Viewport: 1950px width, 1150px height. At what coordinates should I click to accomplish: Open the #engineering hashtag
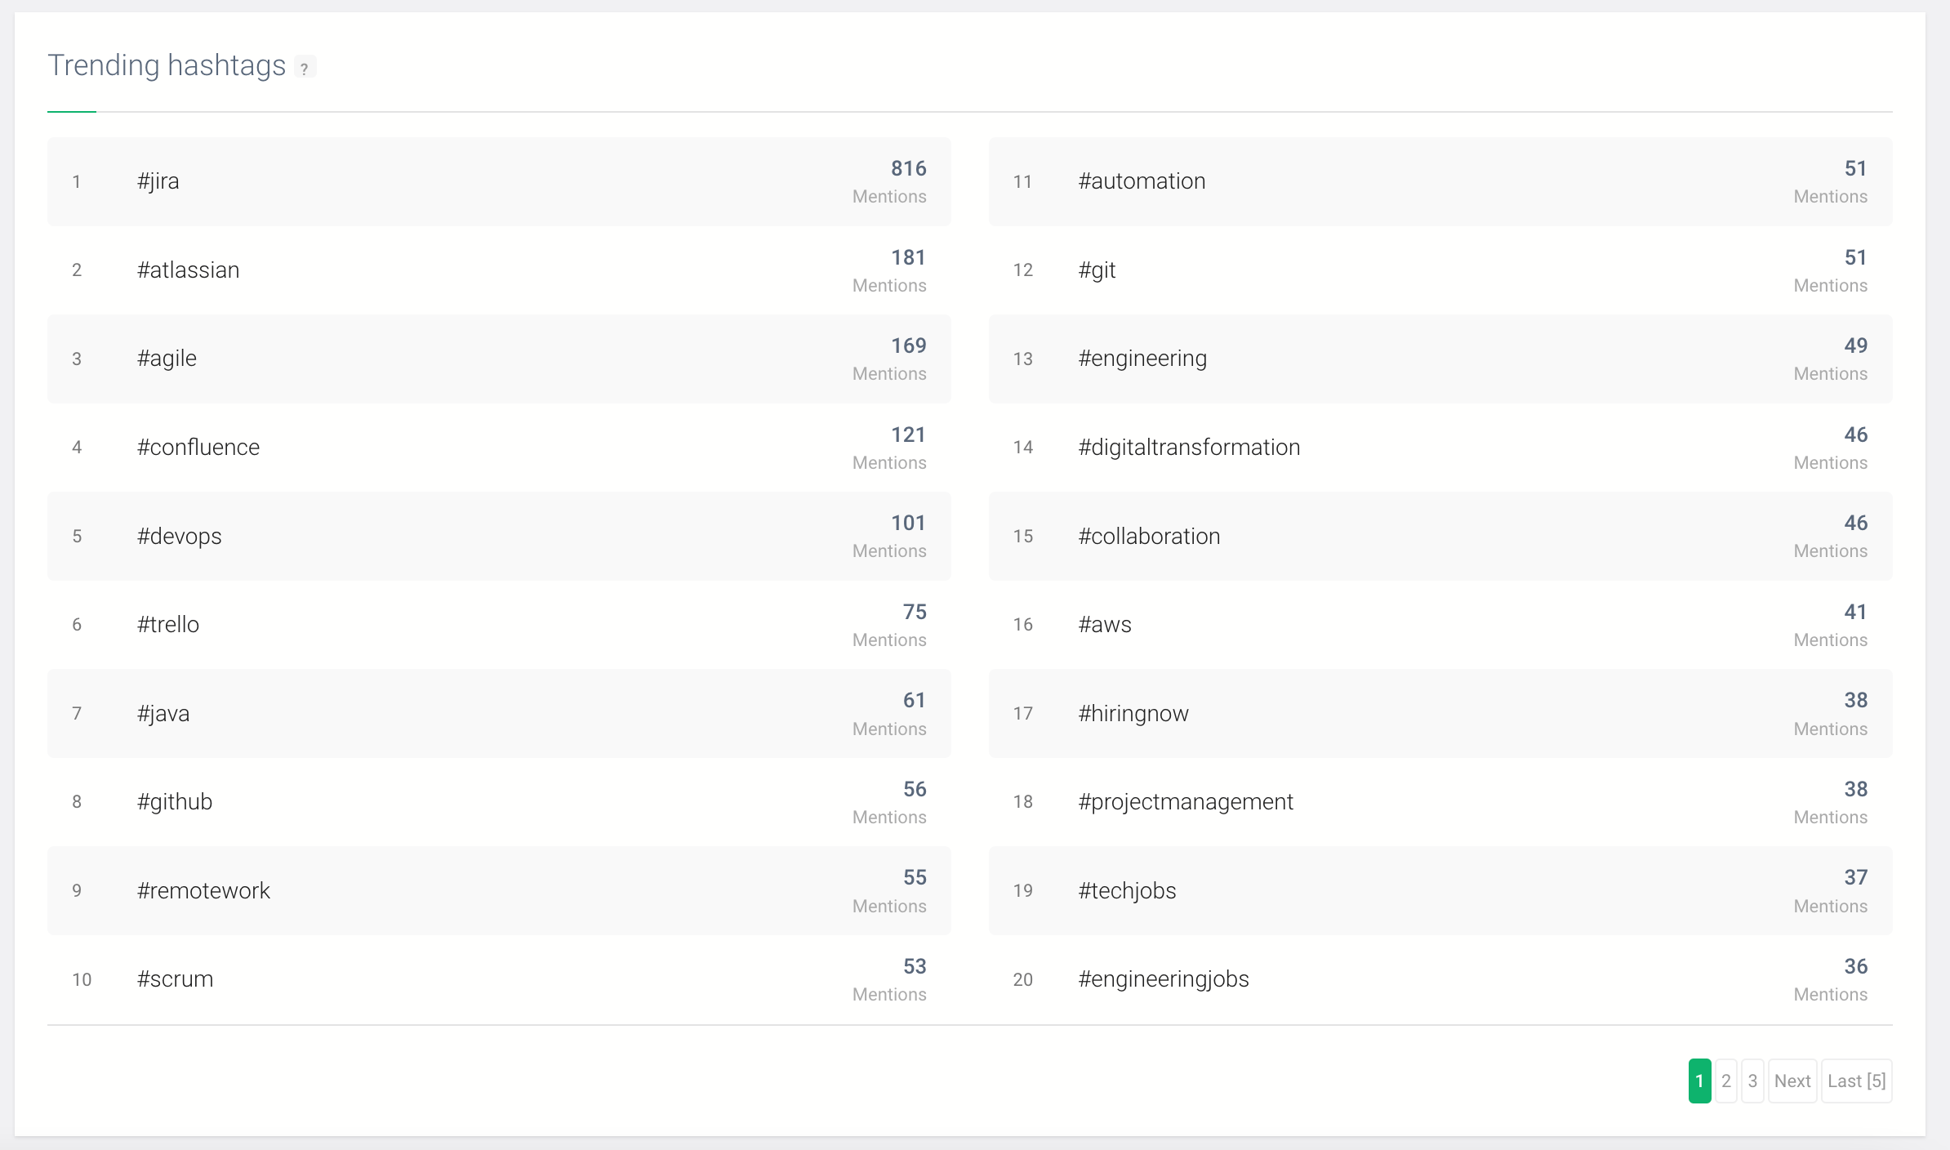tap(1142, 359)
